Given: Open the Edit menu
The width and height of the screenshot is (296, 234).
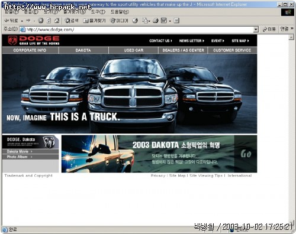Looking at the screenshot, I should coord(31,12).
